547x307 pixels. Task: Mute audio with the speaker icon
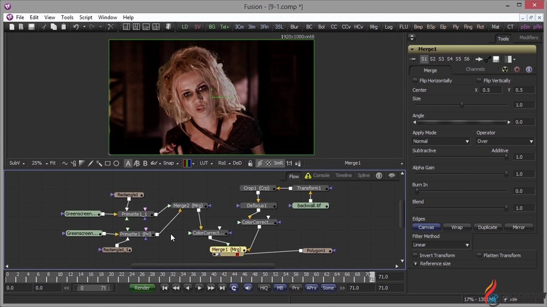coord(247,288)
